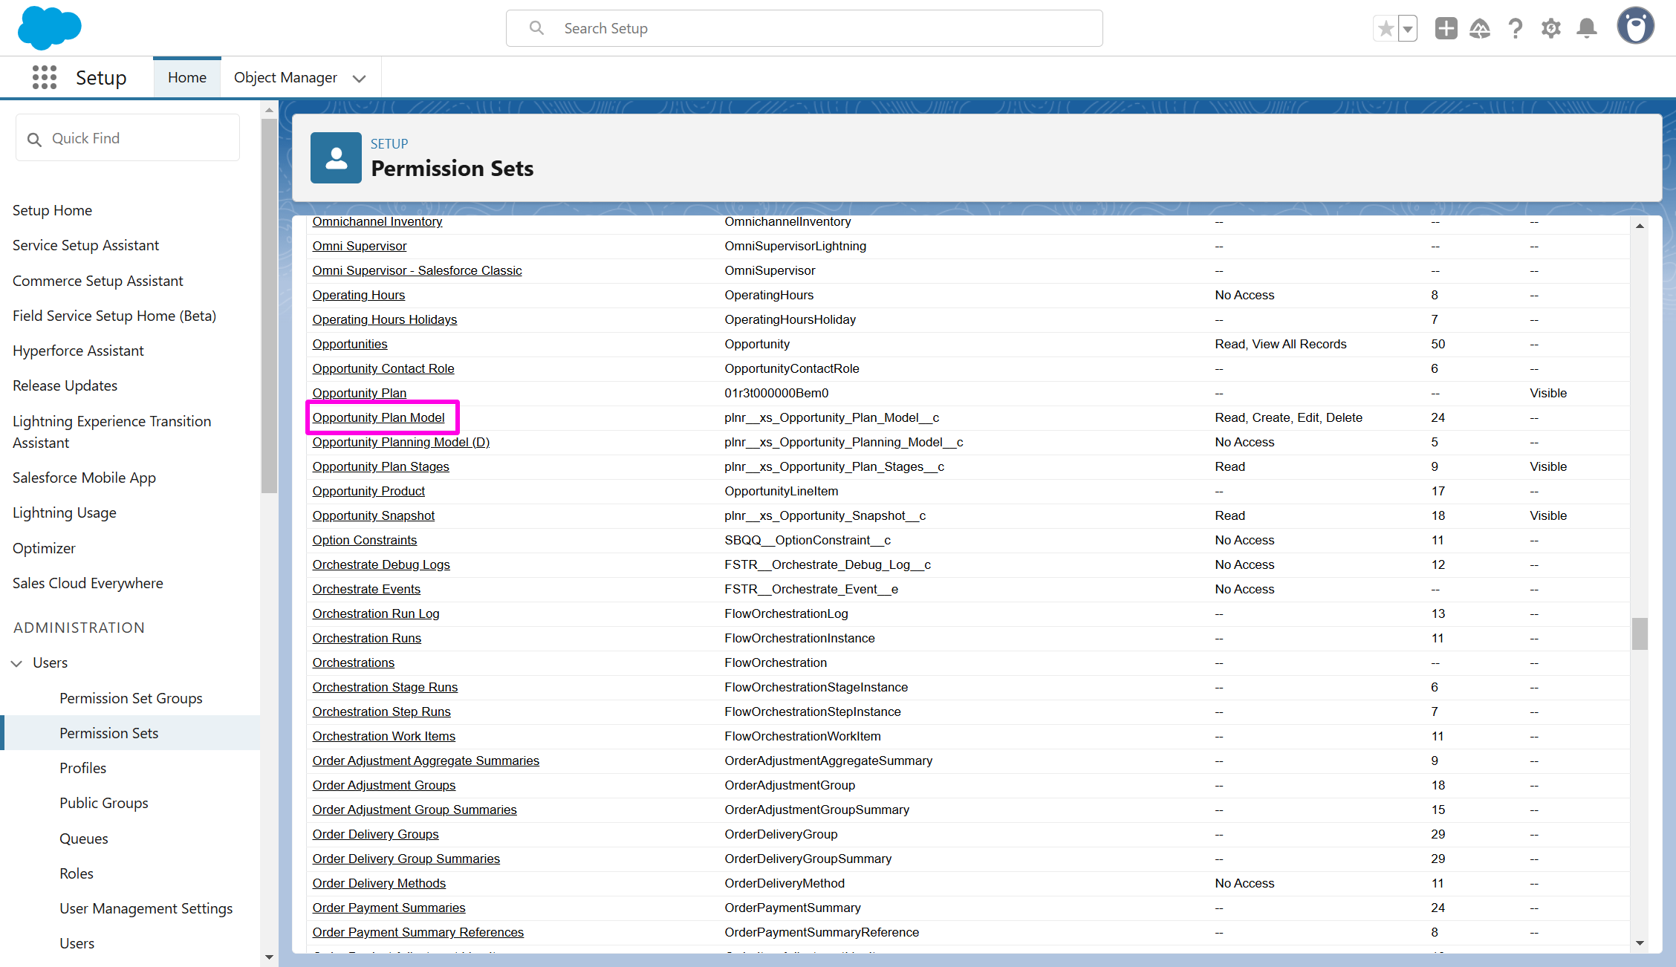Viewport: 1676px width, 967px height.
Task: Open the Object Manager tab
Action: 285,77
